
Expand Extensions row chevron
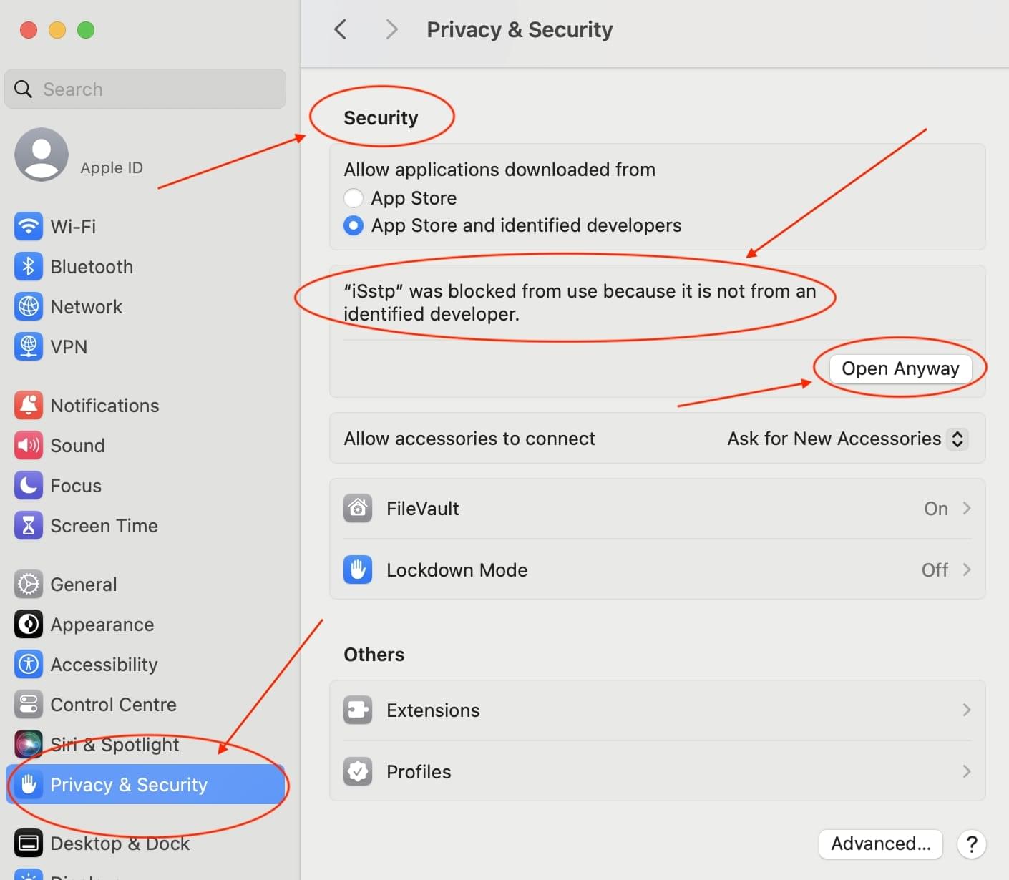point(967,710)
